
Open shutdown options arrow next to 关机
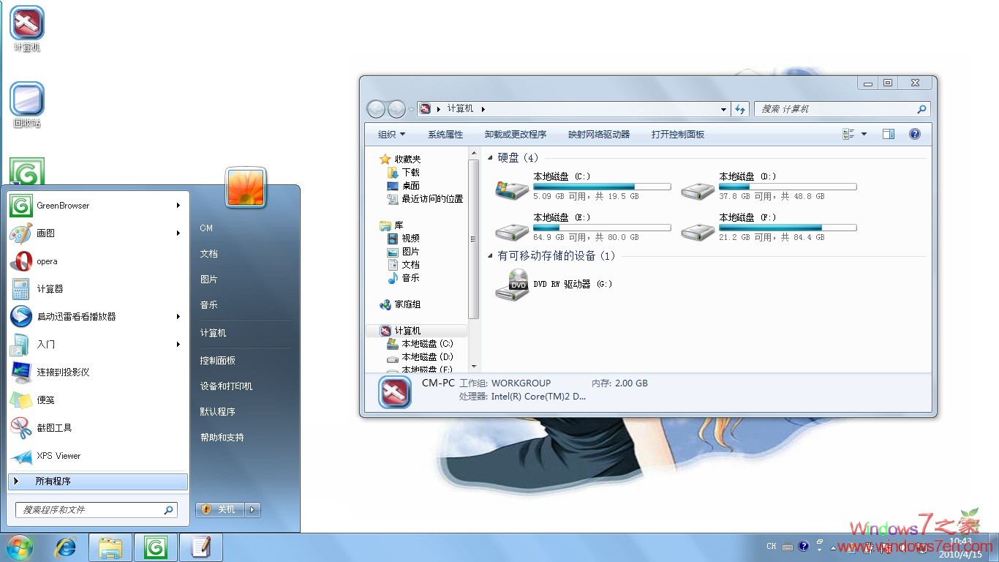[252, 509]
